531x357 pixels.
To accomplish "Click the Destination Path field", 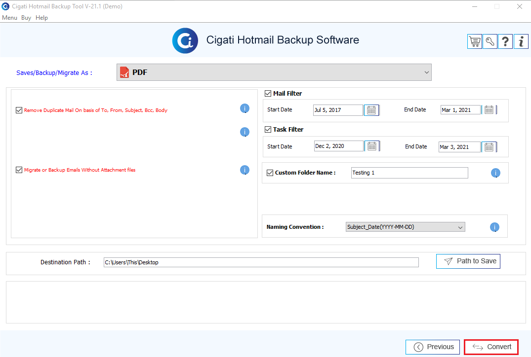I will 261,262.
